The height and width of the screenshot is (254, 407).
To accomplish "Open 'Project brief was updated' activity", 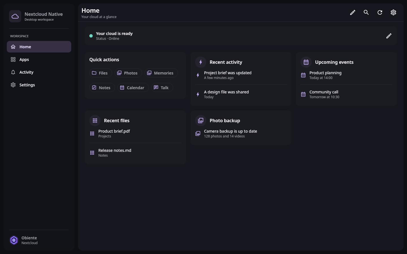I will pyautogui.click(x=241, y=75).
